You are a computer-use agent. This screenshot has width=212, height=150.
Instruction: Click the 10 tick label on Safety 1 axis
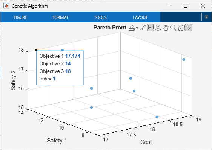pyautogui.click(x=61, y=128)
